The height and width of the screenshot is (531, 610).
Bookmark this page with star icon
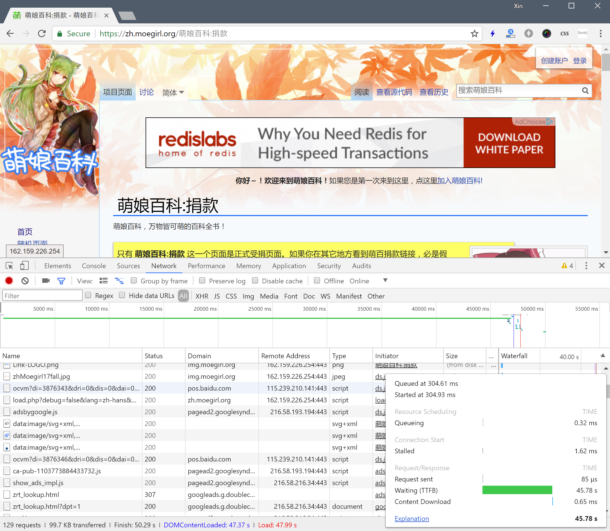(x=474, y=33)
